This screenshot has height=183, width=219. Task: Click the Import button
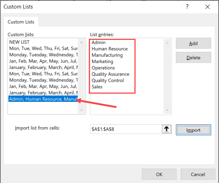click(x=193, y=130)
